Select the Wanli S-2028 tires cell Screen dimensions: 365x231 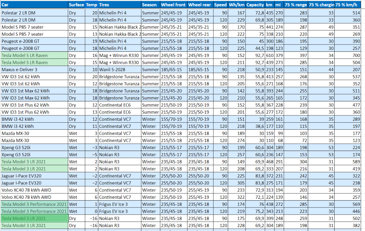click(120, 69)
